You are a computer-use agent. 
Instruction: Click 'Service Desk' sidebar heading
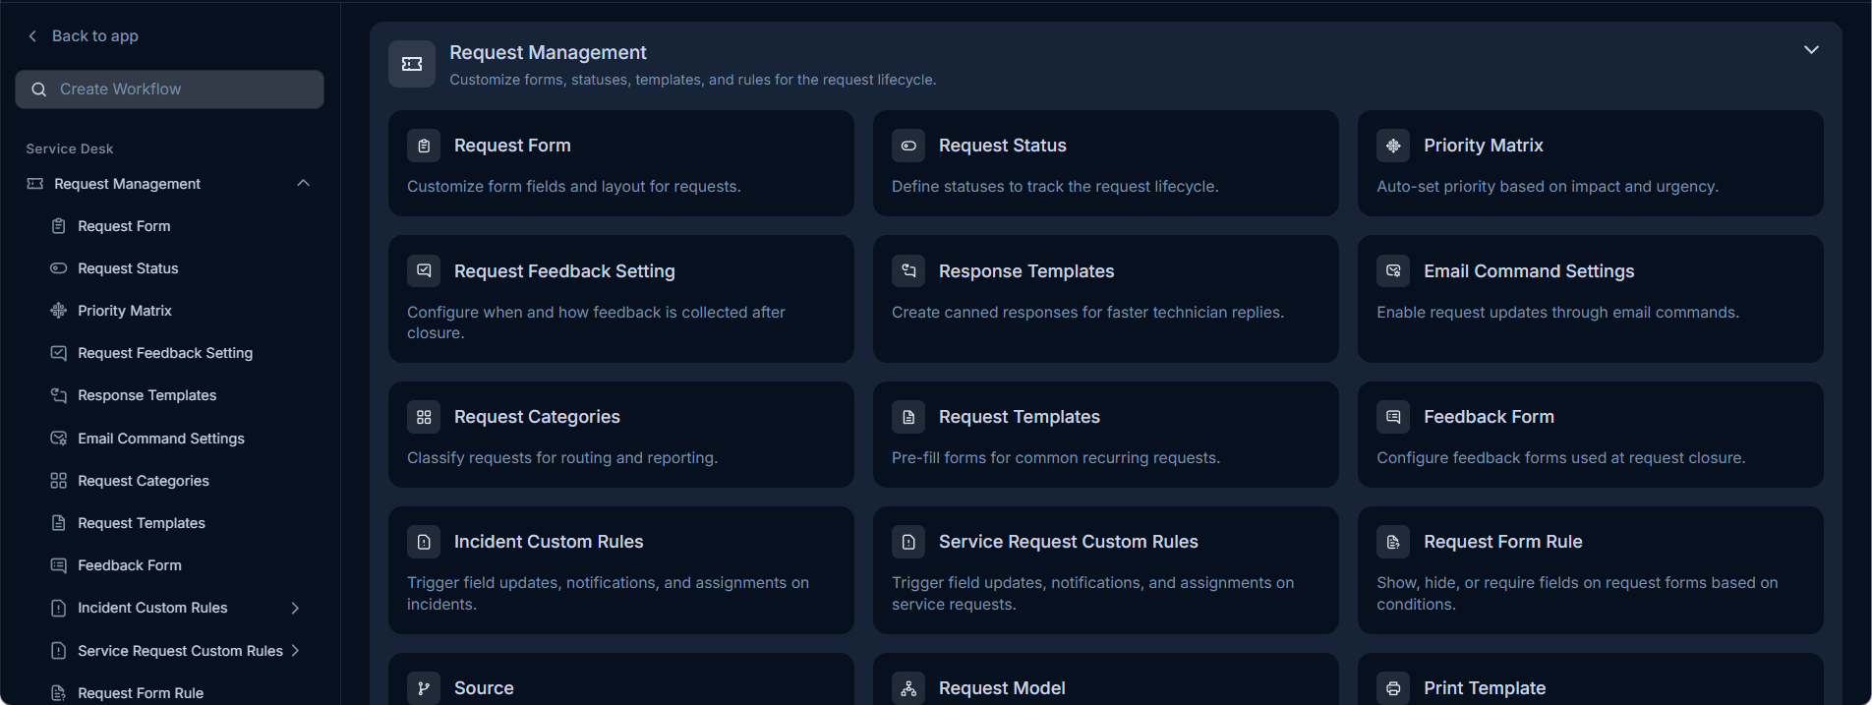point(70,148)
